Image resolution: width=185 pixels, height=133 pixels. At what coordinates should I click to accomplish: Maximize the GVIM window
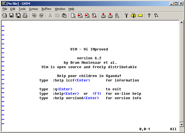[x=176, y=4]
